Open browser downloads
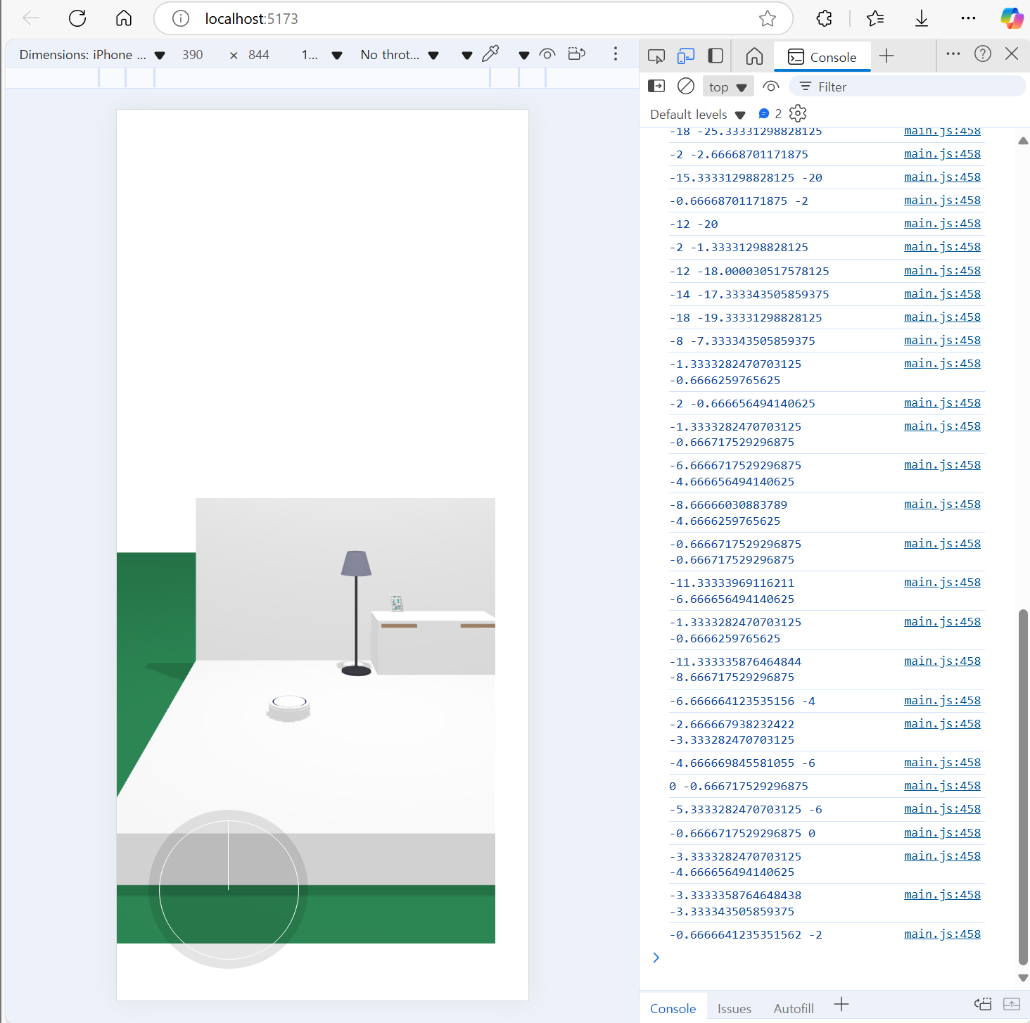Image resolution: width=1030 pixels, height=1023 pixels. click(x=921, y=18)
